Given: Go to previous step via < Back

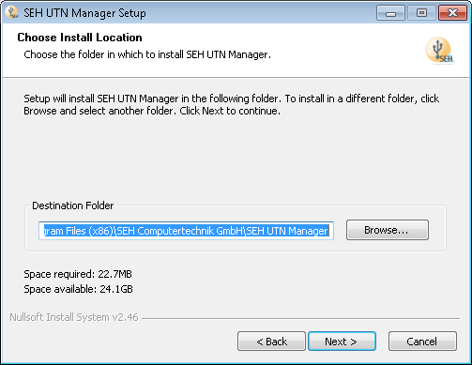Looking at the screenshot, I should point(271,342).
